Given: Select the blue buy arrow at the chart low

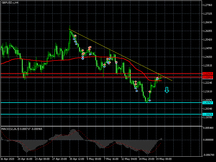Looking at the screenshot, I should [x=150, y=100].
